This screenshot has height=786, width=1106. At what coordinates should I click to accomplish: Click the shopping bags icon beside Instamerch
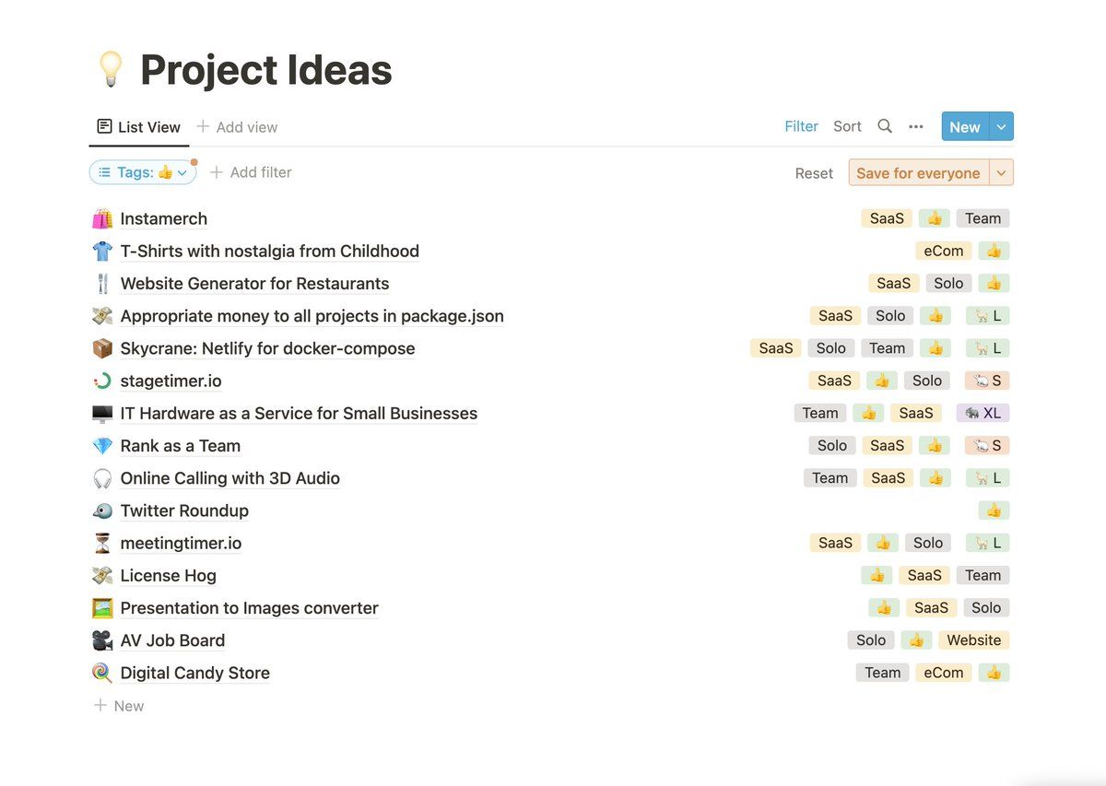[x=102, y=218]
